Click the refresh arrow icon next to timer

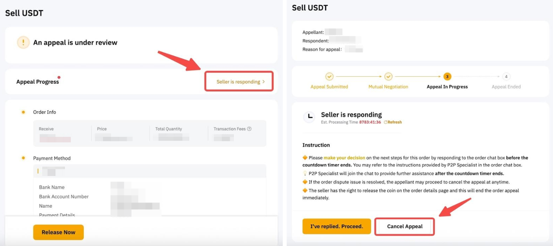(386, 122)
